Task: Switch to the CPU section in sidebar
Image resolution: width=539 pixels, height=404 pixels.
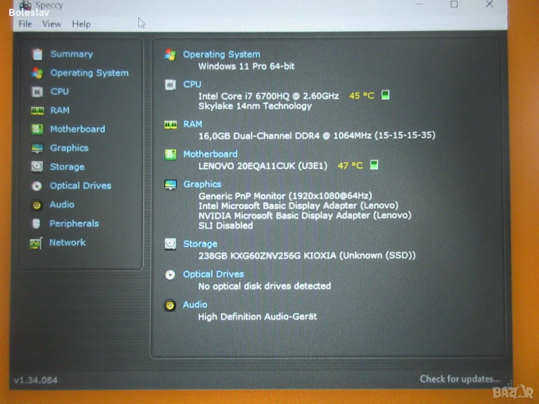Action: click(59, 92)
